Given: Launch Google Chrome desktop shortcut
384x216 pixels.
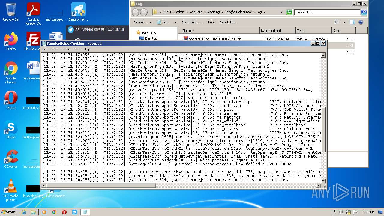Looking at the screenshot, I should coord(11,73).
